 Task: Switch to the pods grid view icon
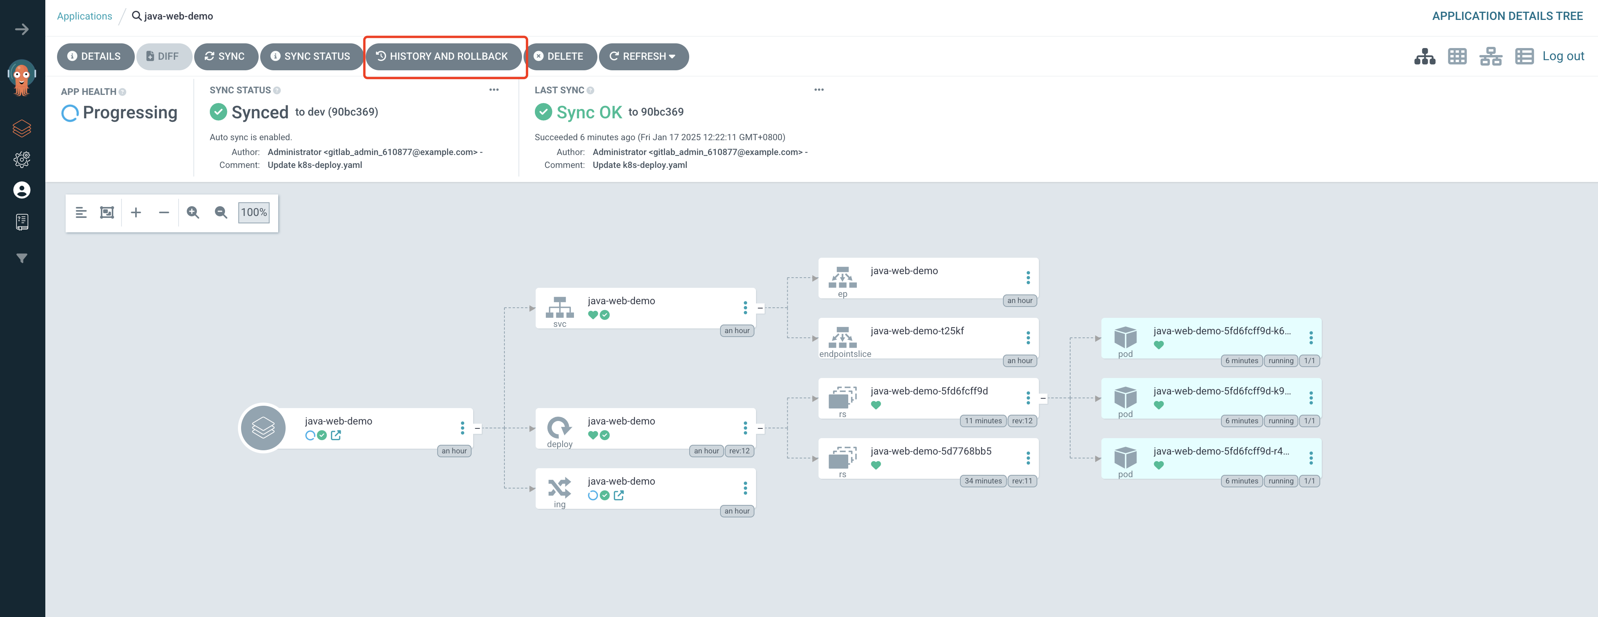point(1457,57)
